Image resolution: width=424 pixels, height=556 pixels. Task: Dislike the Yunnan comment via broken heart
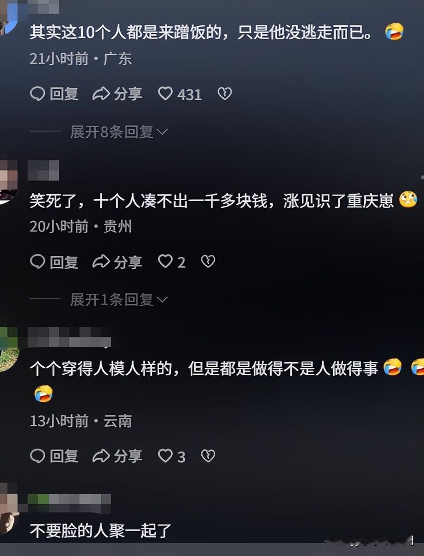(208, 456)
